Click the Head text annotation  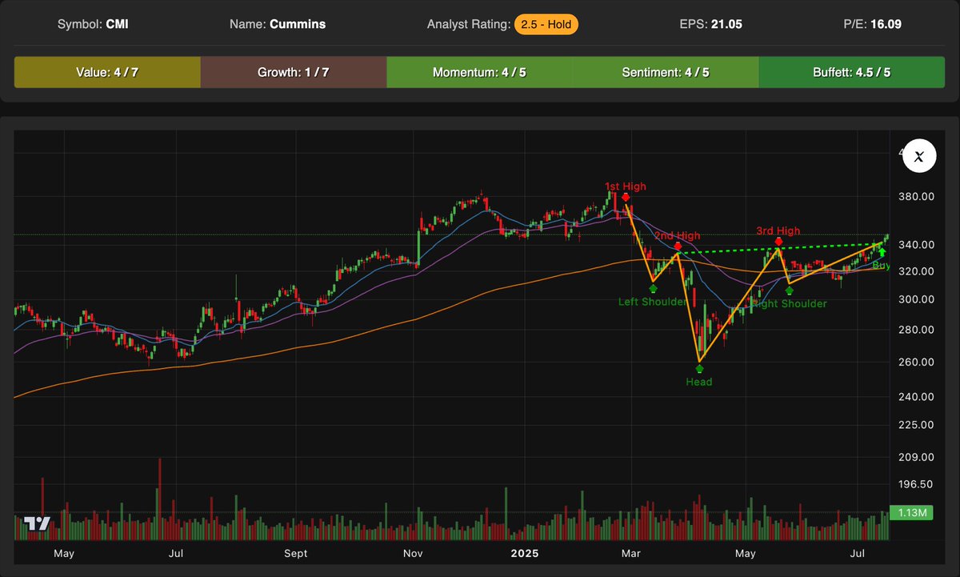(699, 383)
